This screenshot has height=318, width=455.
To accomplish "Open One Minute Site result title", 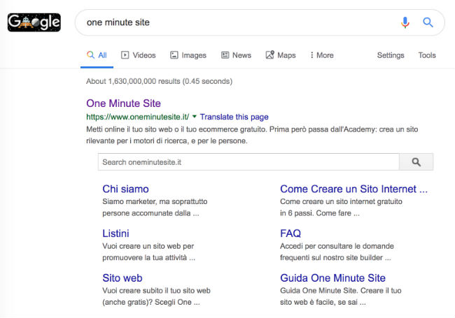I will pyautogui.click(x=123, y=103).
